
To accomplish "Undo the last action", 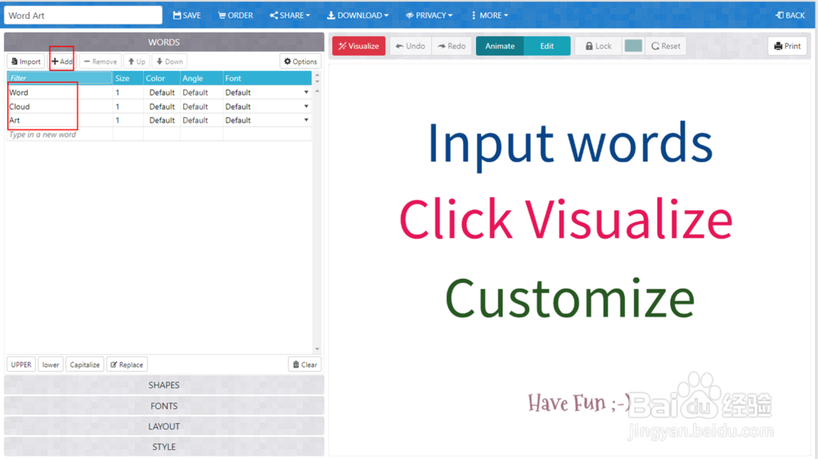I will pos(411,46).
